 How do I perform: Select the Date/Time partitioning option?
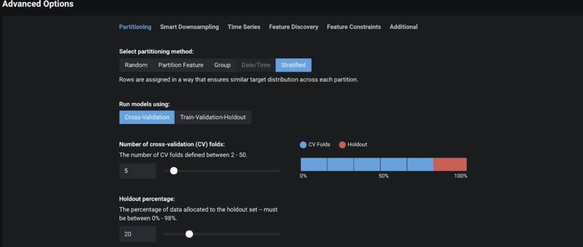[x=256, y=65]
